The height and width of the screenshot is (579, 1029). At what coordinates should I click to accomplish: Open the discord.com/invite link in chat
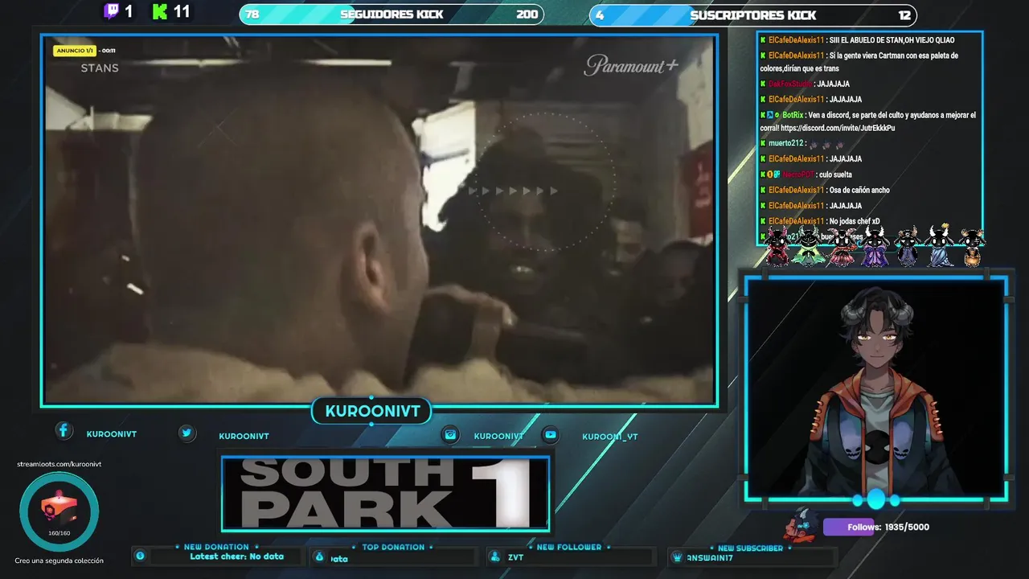click(x=837, y=128)
